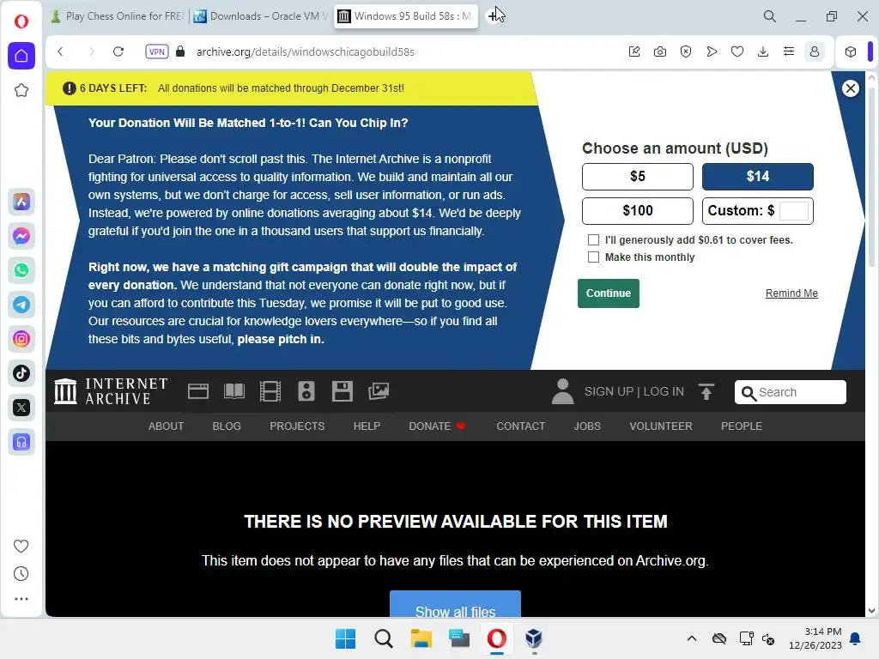
Task: Open the music player sidebar icon
Action: click(21, 442)
